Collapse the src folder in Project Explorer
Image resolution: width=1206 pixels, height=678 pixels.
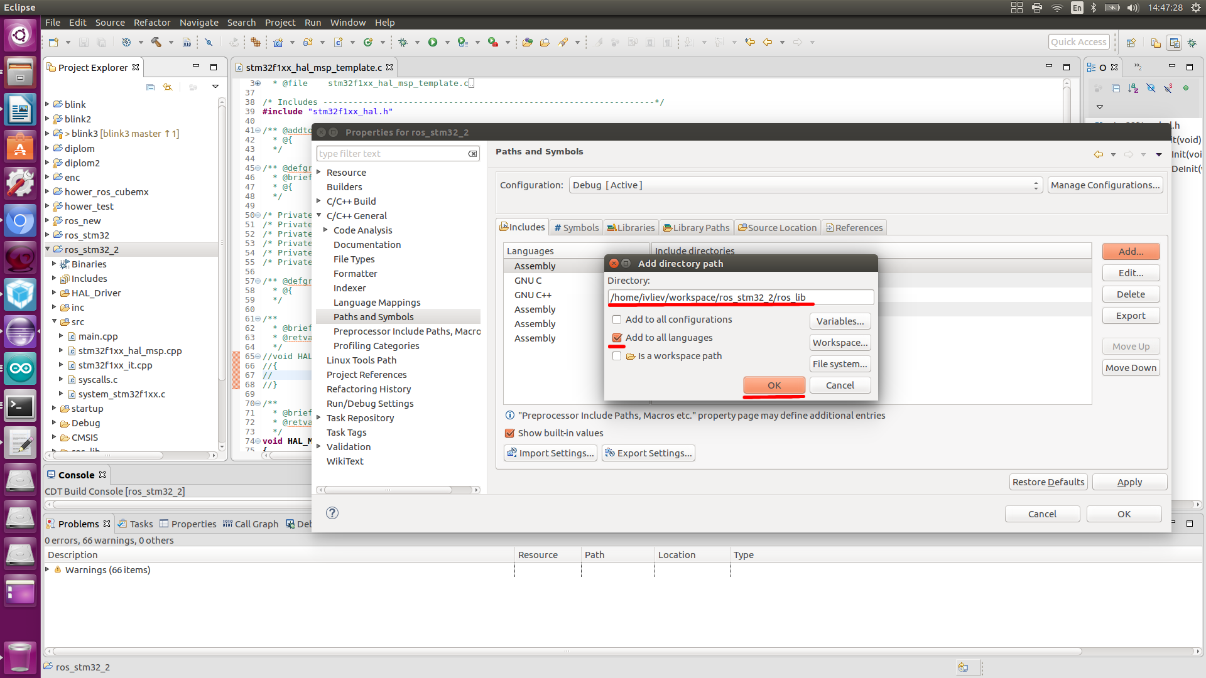(55, 321)
